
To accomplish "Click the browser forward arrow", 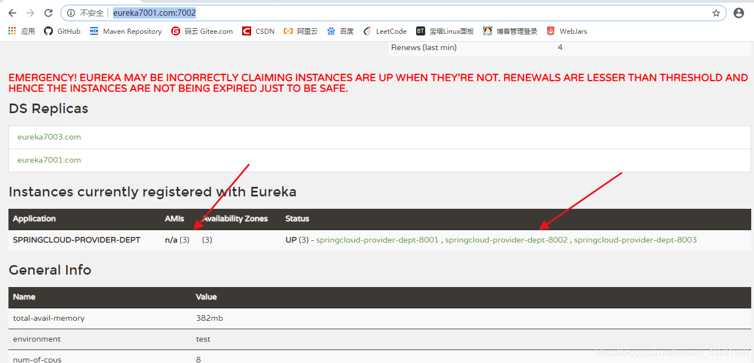I will pos(30,13).
